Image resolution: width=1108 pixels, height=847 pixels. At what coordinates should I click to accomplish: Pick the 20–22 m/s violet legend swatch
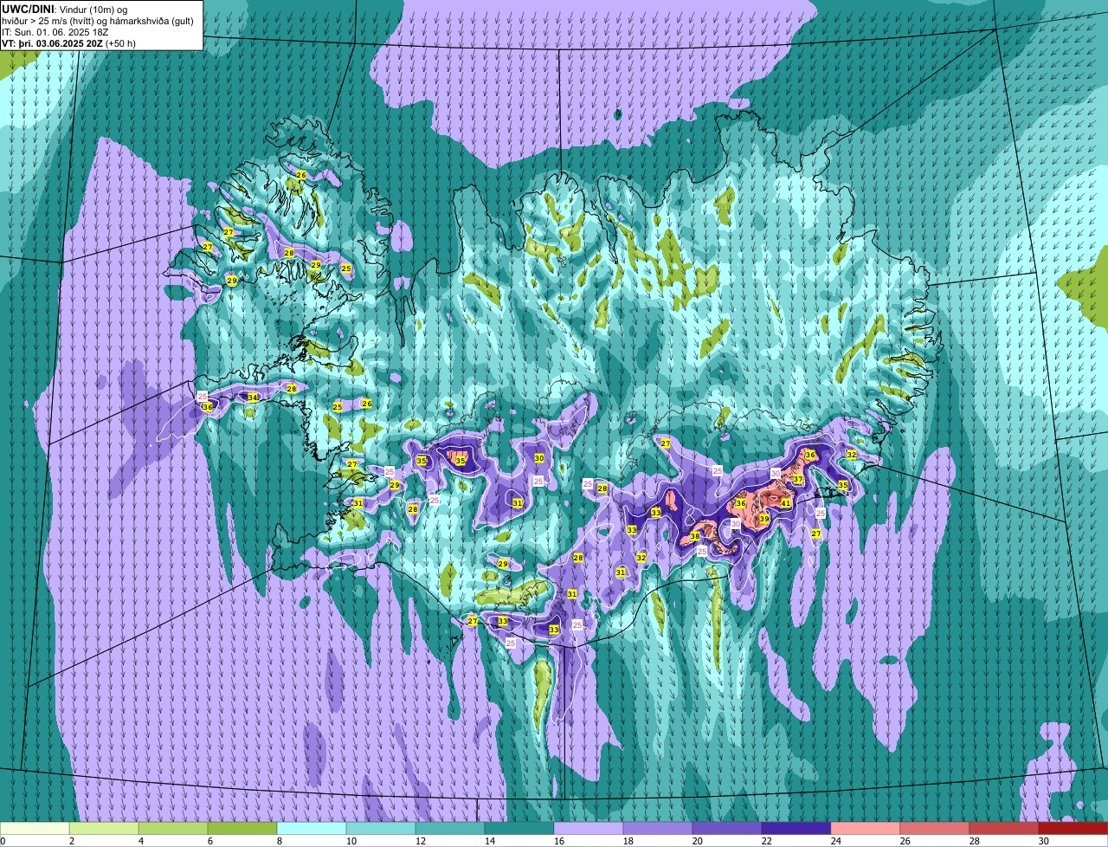pos(727,829)
